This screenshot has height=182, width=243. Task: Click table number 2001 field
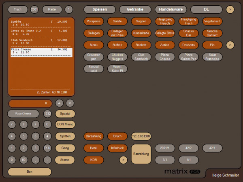34,9
